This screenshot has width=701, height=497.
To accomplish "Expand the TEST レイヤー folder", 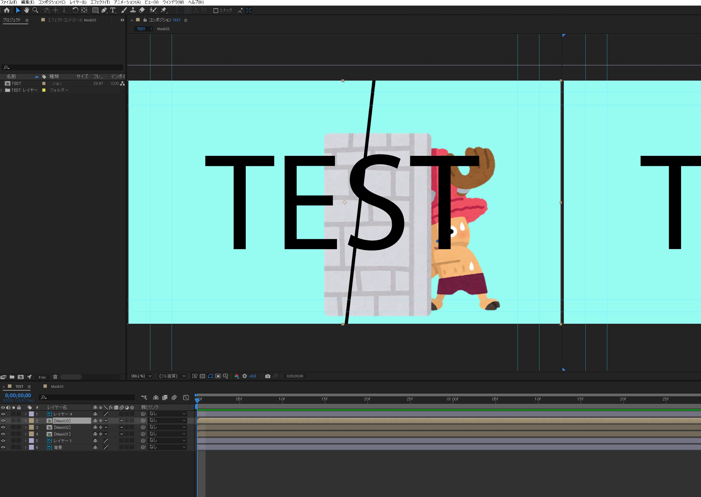I will (1, 90).
